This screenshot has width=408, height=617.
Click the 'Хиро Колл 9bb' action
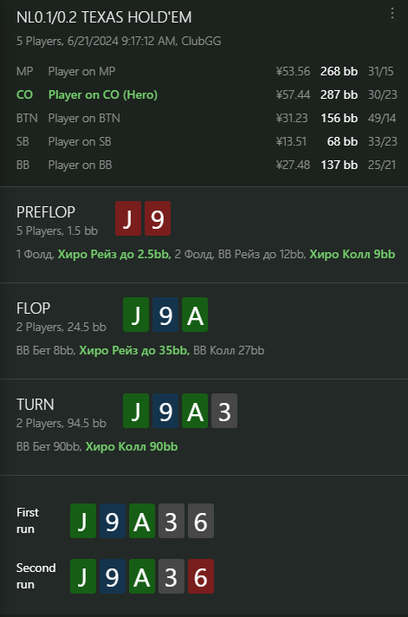pos(353,254)
